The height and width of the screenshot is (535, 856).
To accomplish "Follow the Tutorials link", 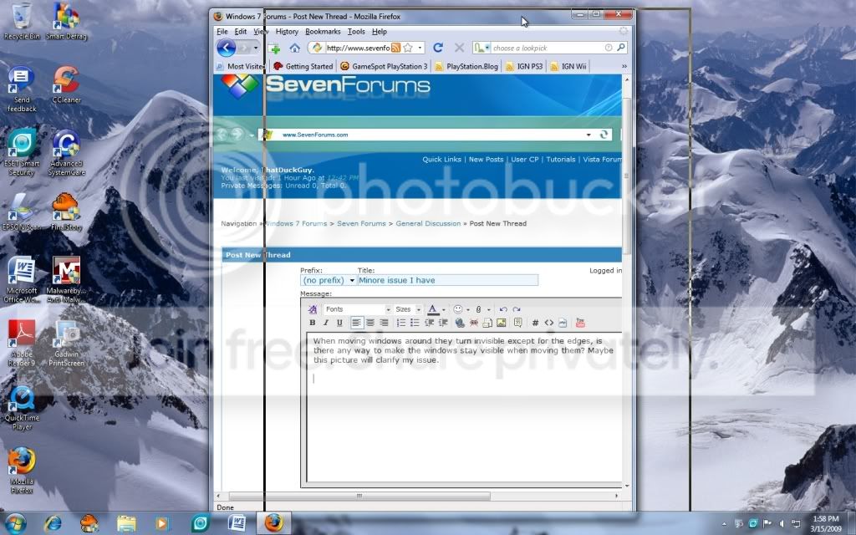I will pos(561,160).
